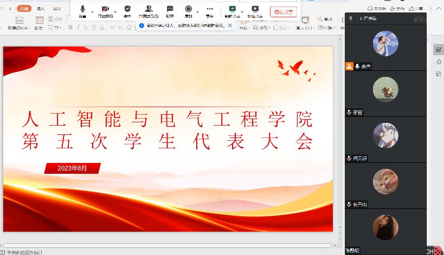This screenshot has width=444, height=255.
Task: Click the horizontal scrollbar below the slide
Action: point(168,245)
